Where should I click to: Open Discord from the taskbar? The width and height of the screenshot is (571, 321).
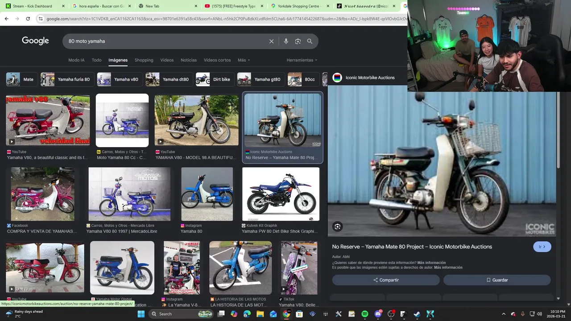coord(378,314)
